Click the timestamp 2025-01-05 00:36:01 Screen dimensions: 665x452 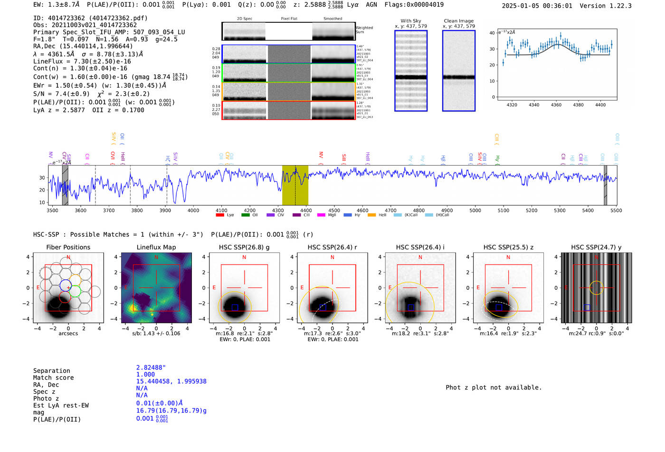click(537, 6)
